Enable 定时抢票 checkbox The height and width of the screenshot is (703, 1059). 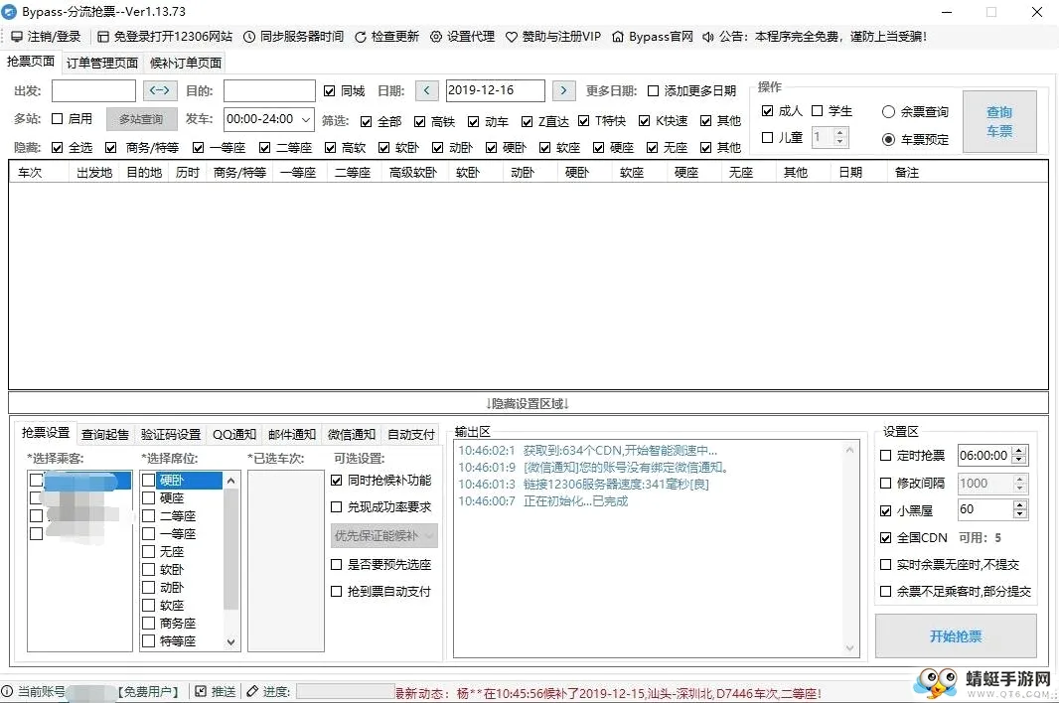pos(886,456)
